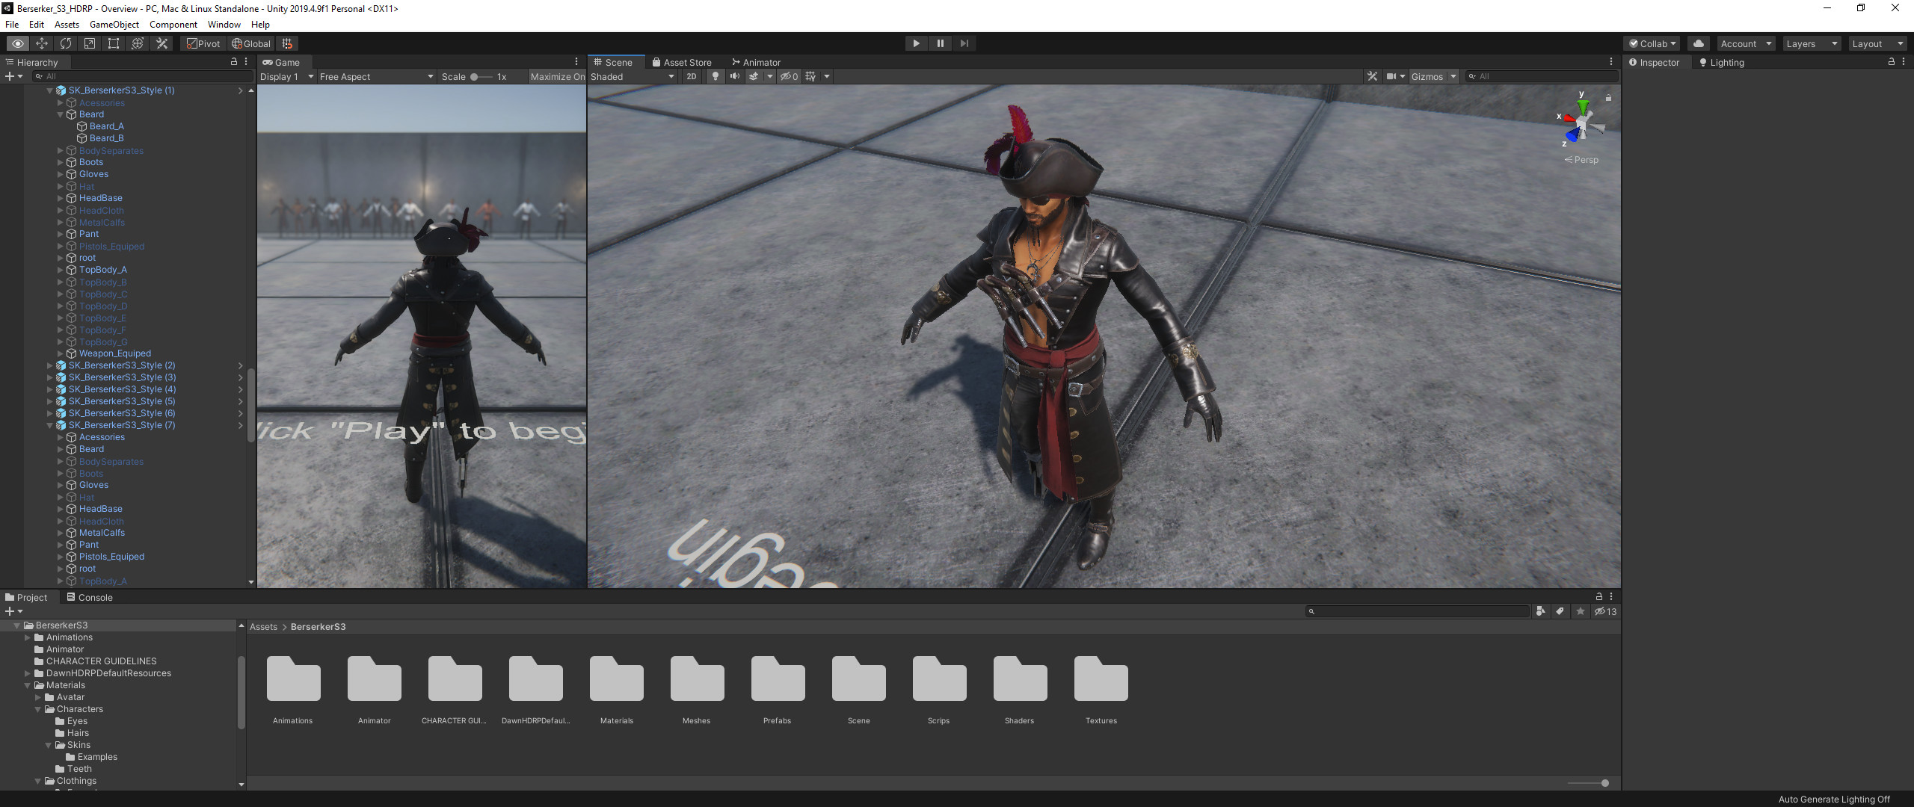Select the Rect Transform tool
Image resolution: width=1914 pixels, height=807 pixels.
(x=114, y=43)
